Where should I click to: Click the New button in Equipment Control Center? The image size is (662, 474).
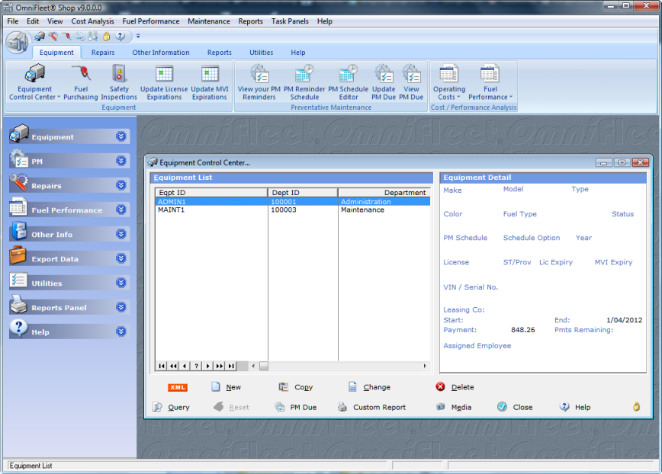(x=227, y=387)
